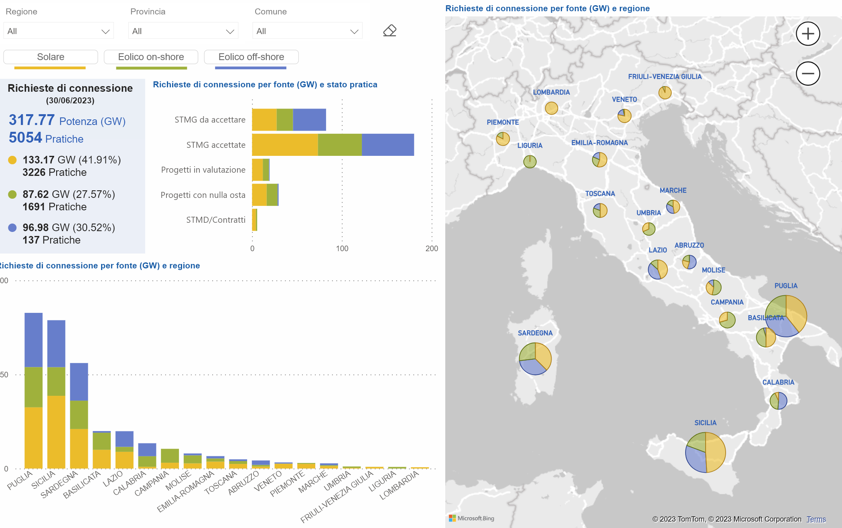This screenshot has height=528, width=842.
Task: Zoom out on the map
Action: pyautogui.click(x=808, y=73)
